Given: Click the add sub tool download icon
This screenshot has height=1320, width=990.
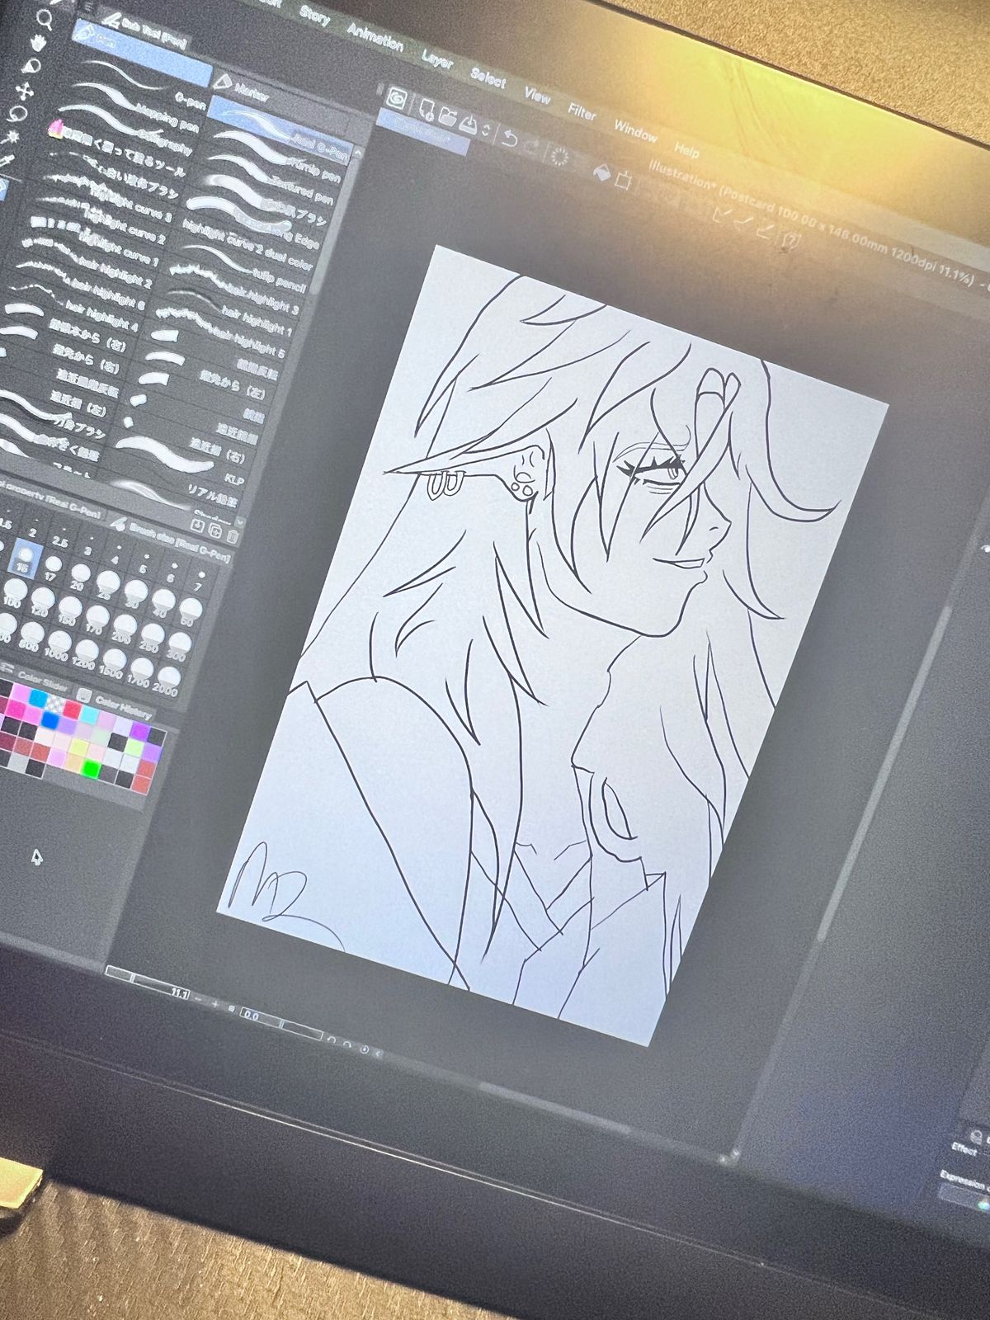Looking at the screenshot, I should [197, 526].
